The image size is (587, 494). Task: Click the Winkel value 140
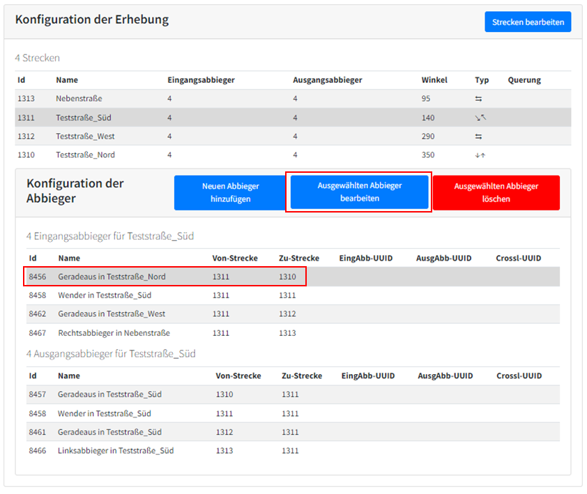pos(428,118)
